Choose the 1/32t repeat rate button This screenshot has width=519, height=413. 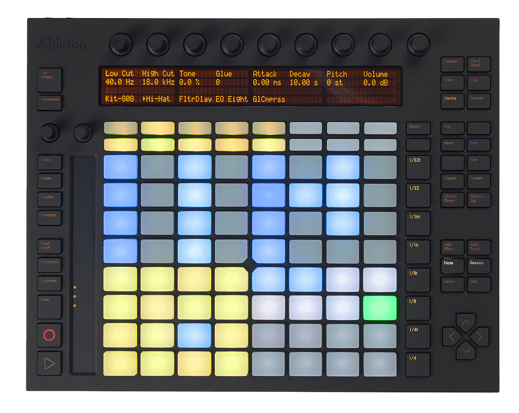tap(418, 167)
